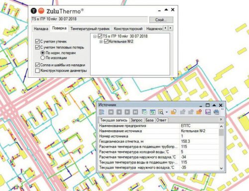Click the last record navigation icon
This screenshot has width=249, height=191.
(135, 112)
